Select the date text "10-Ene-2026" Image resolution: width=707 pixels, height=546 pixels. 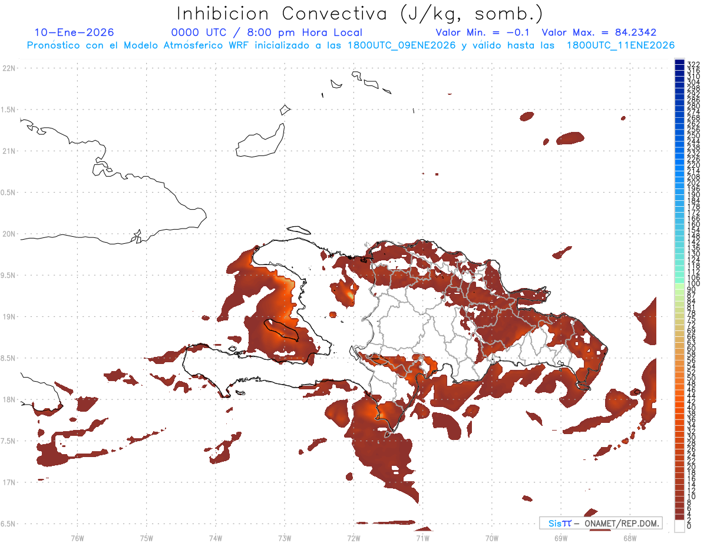[x=74, y=32]
